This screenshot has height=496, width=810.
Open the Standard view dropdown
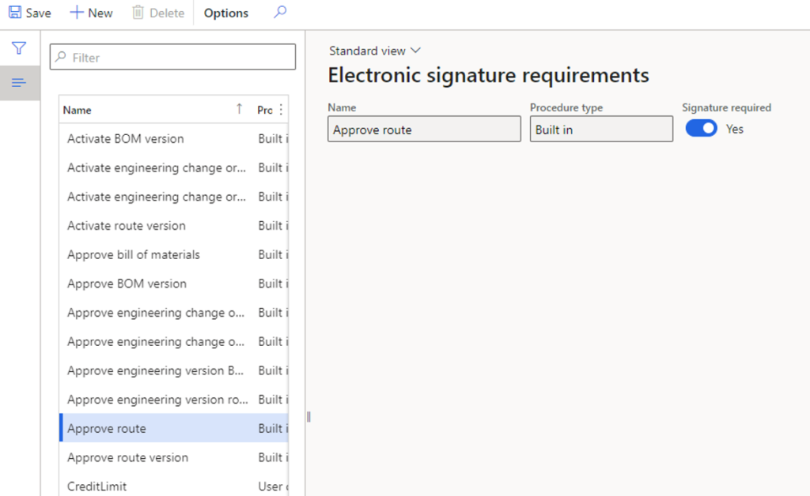375,50
